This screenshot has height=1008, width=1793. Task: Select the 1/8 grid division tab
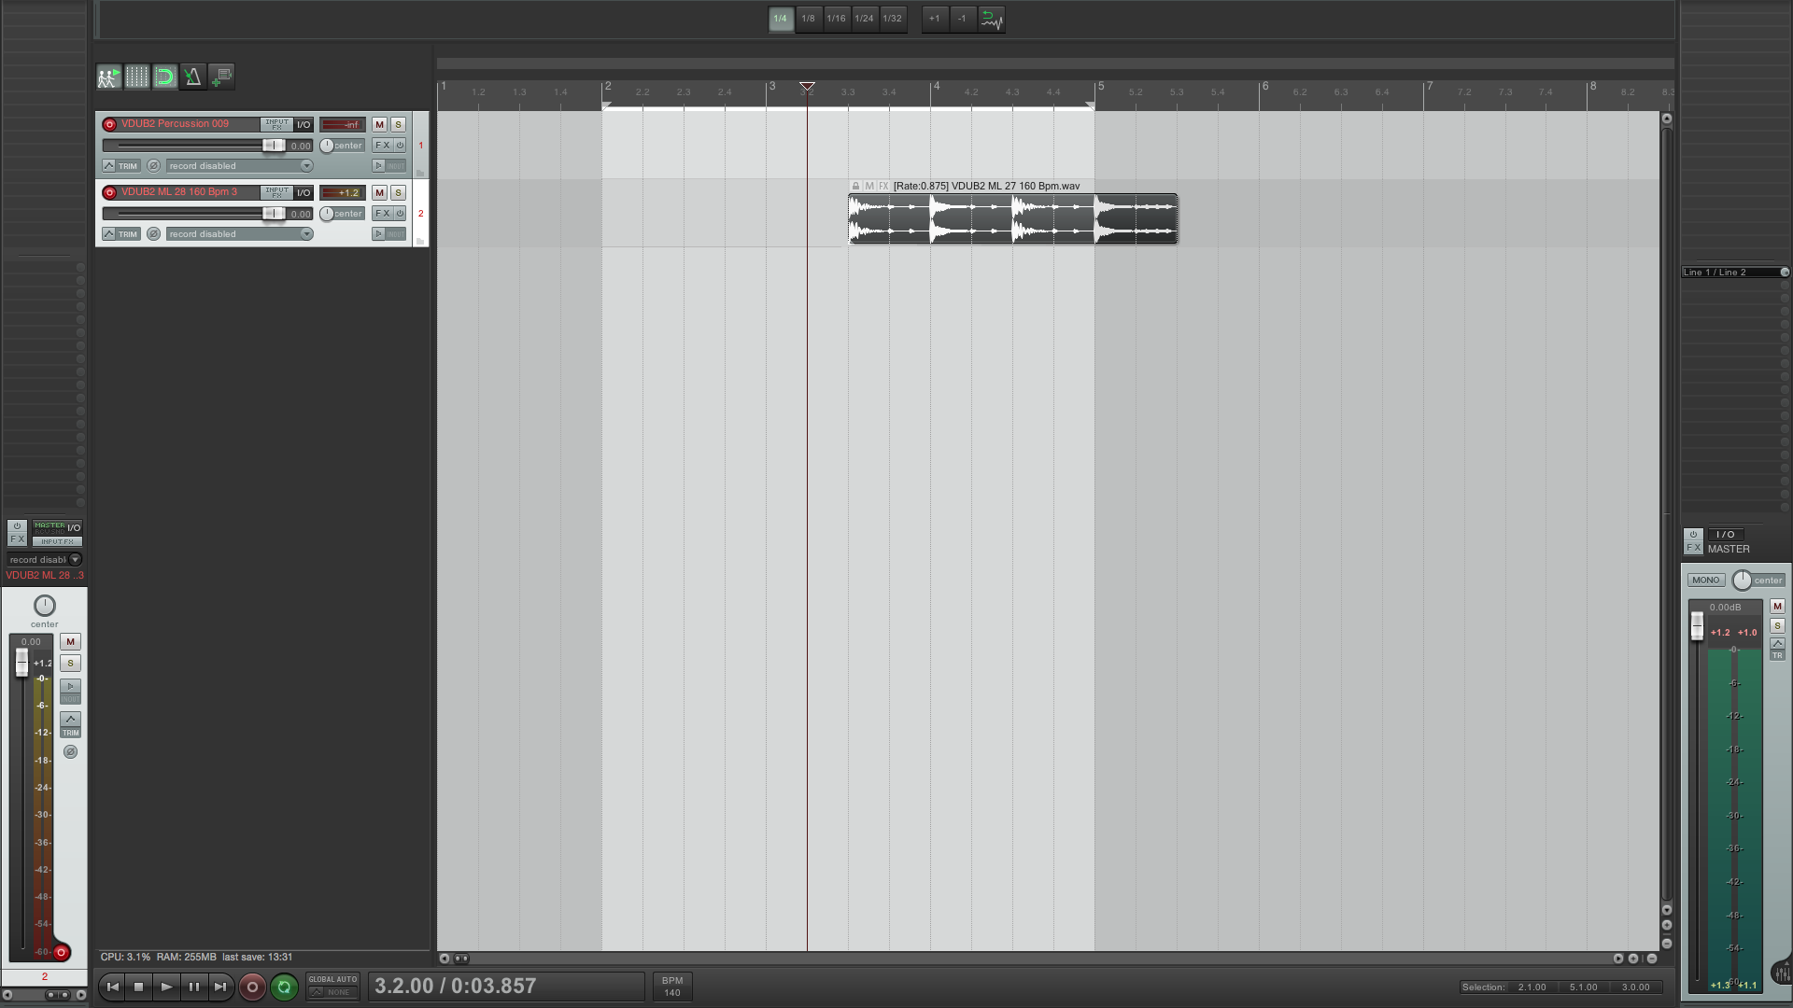pyautogui.click(x=808, y=19)
